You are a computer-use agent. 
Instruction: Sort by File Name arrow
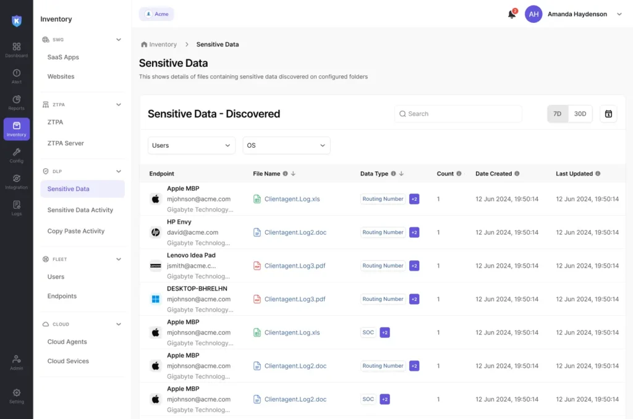293,174
